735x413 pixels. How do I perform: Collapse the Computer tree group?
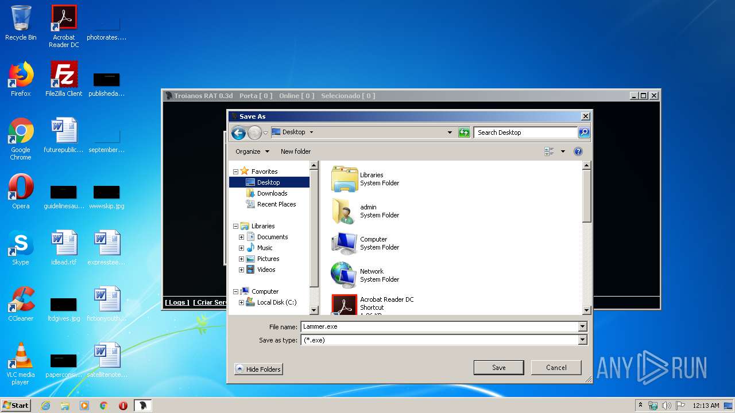click(235, 291)
